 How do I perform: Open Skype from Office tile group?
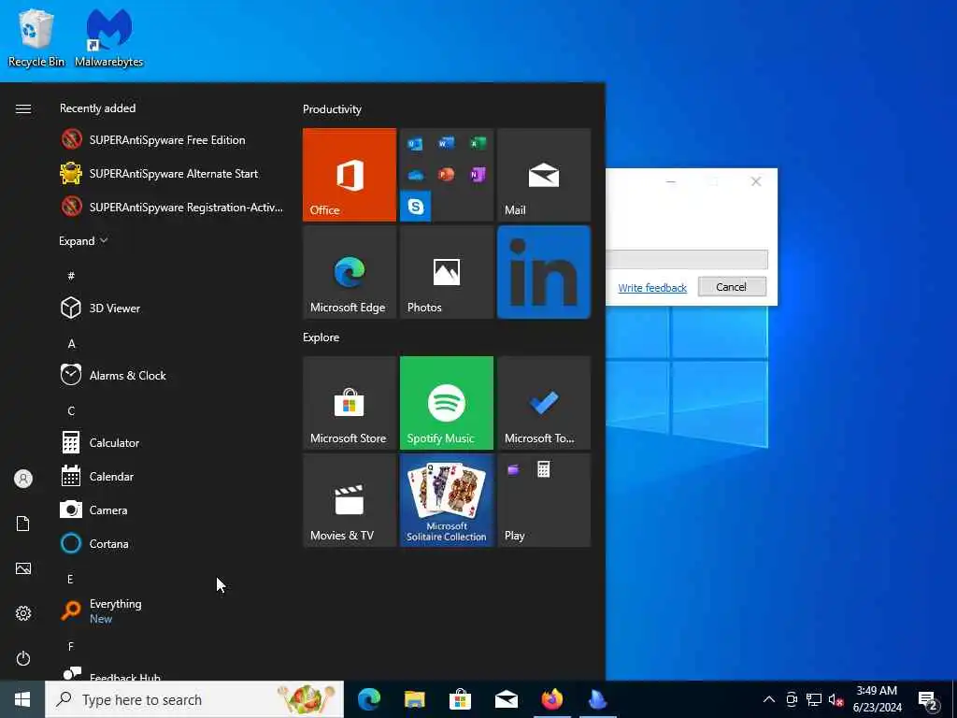pos(416,207)
